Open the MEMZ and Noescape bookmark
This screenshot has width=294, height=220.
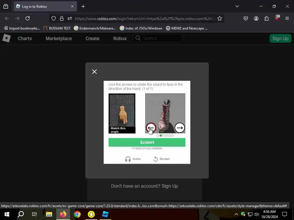[187, 28]
